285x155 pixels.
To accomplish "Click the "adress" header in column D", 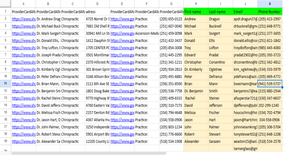I will point(97,12).
